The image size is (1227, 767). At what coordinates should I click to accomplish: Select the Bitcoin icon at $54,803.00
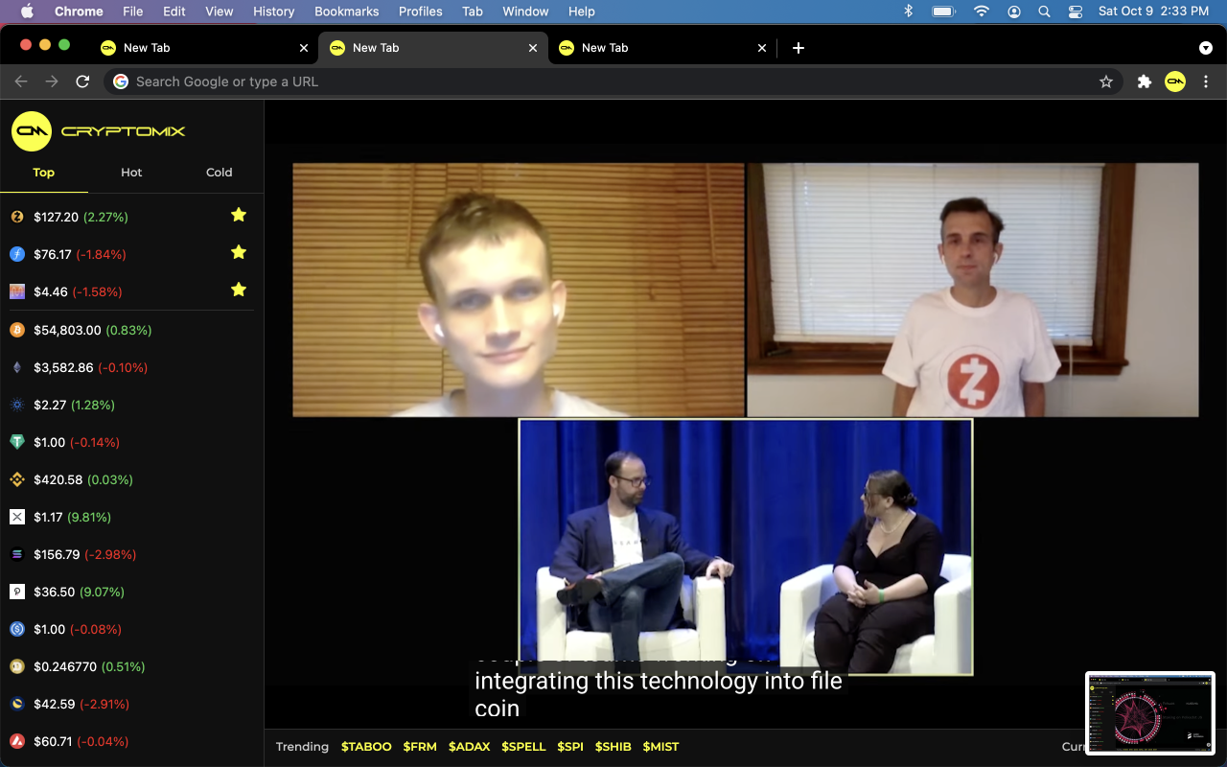pos(17,330)
